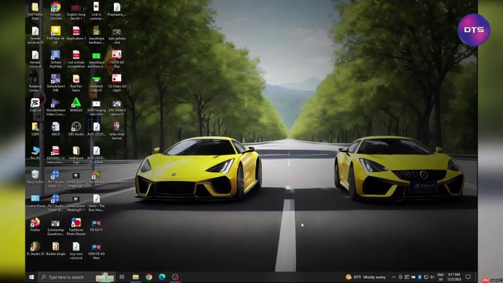Select the kale gahaka mal file

(117, 35)
